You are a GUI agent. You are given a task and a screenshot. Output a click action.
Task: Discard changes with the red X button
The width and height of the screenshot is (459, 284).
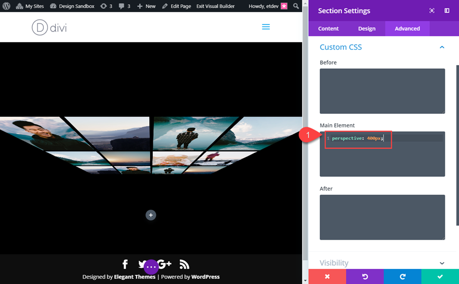click(x=327, y=276)
